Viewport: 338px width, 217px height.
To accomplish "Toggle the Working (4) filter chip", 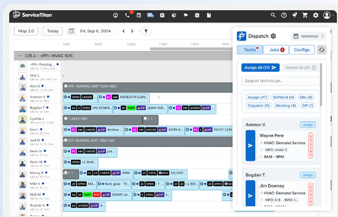I will [286, 106].
